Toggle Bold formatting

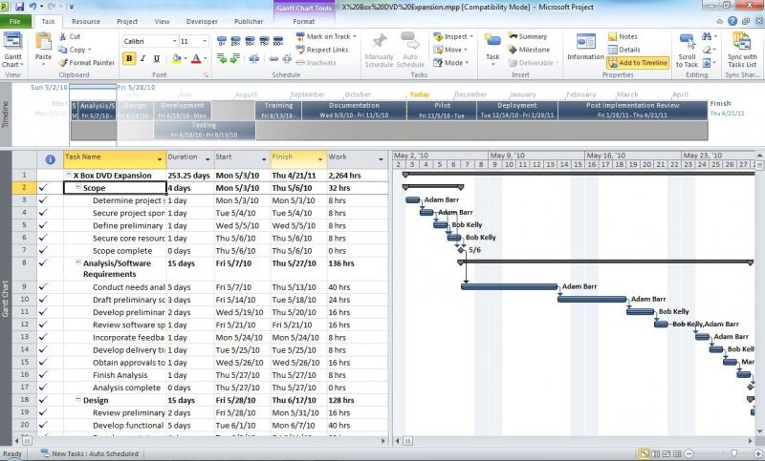point(129,59)
